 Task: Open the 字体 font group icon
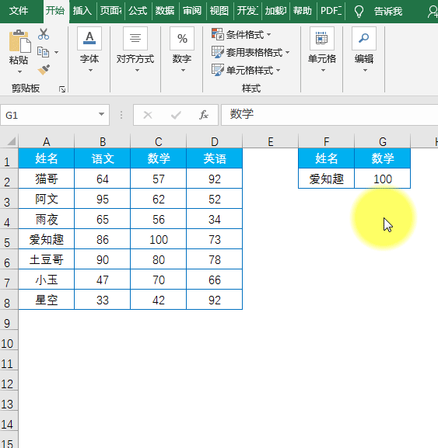click(x=89, y=39)
